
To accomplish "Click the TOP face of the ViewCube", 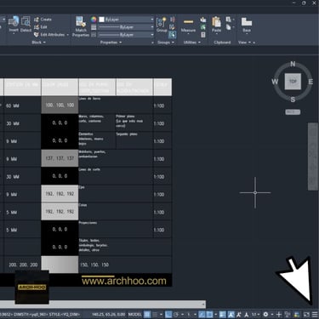I will coord(293,82).
